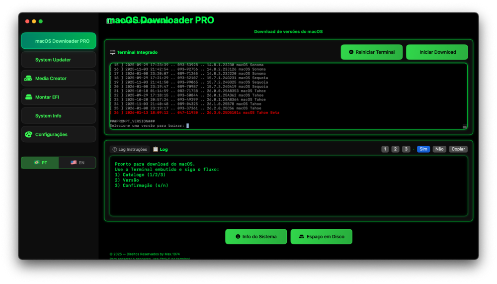Click catalog button 2
The image size is (497, 284).
pos(395,149)
